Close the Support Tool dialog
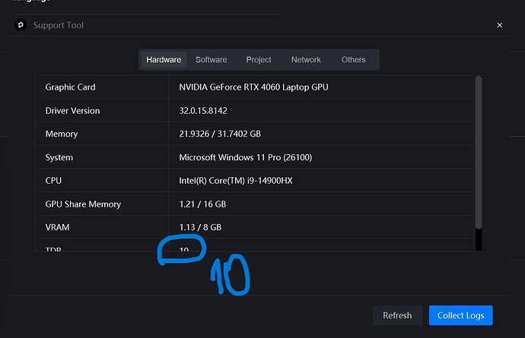This screenshot has width=525, height=338. coord(500,25)
